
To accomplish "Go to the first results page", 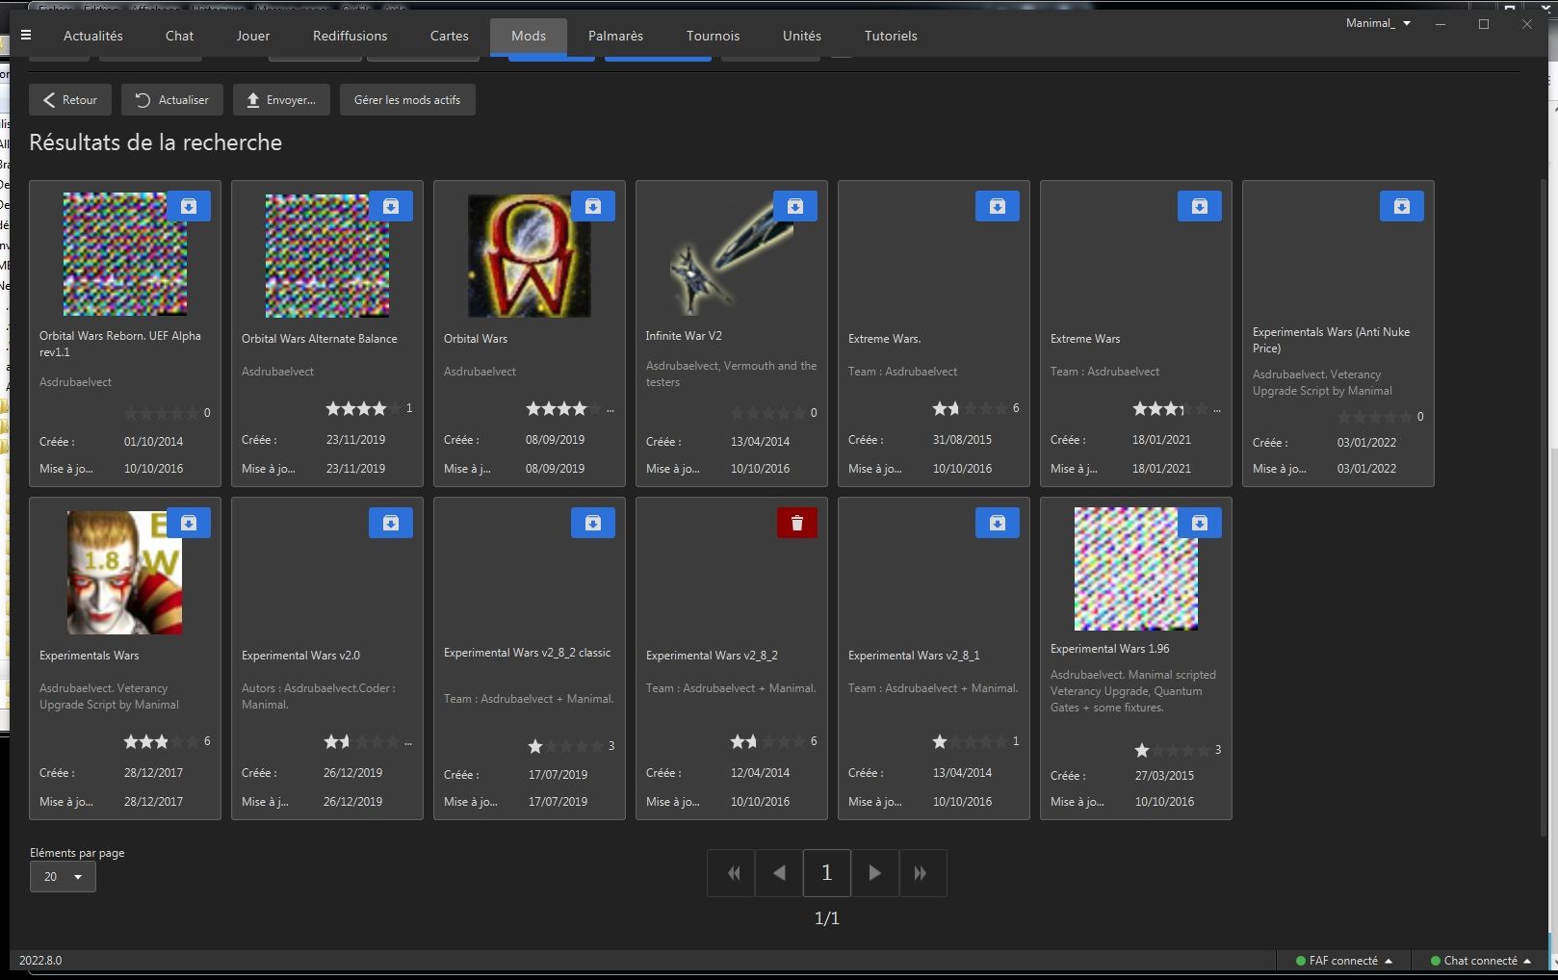I will [x=733, y=873].
